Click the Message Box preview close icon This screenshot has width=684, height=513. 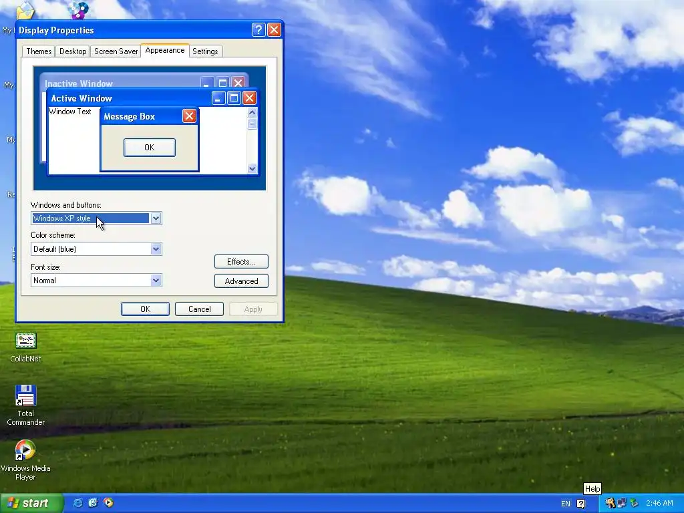pyautogui.click(x=189, y=116)
